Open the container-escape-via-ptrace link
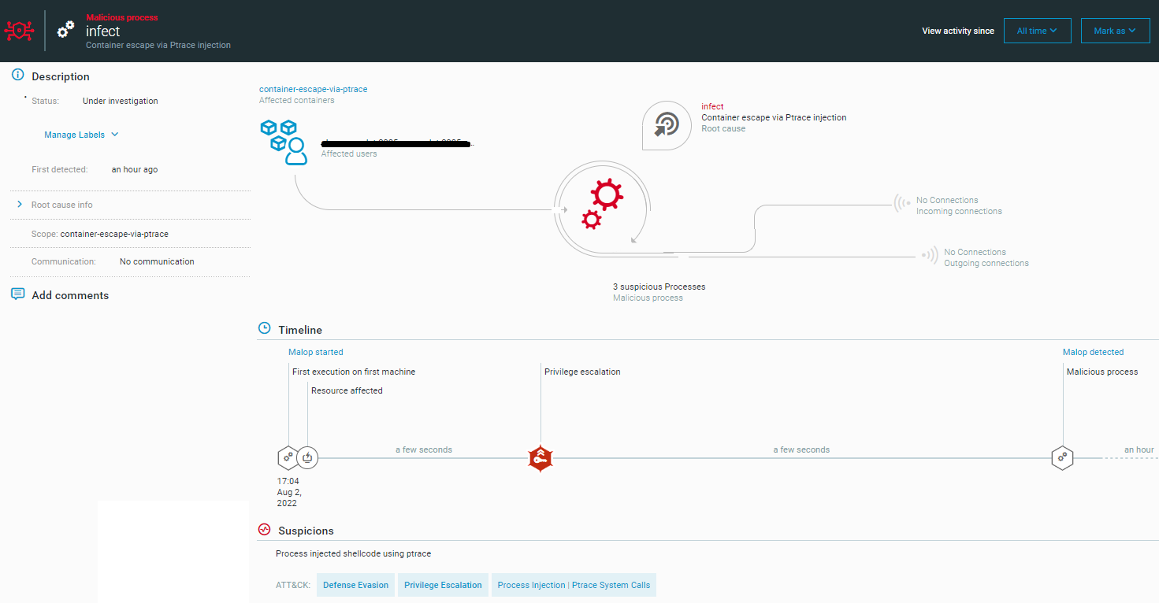The image size is (1159, 603). coord(313,88)
